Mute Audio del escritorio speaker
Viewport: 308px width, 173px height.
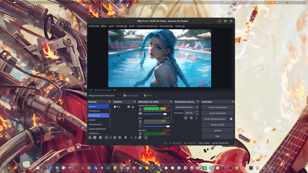[140, 114]
